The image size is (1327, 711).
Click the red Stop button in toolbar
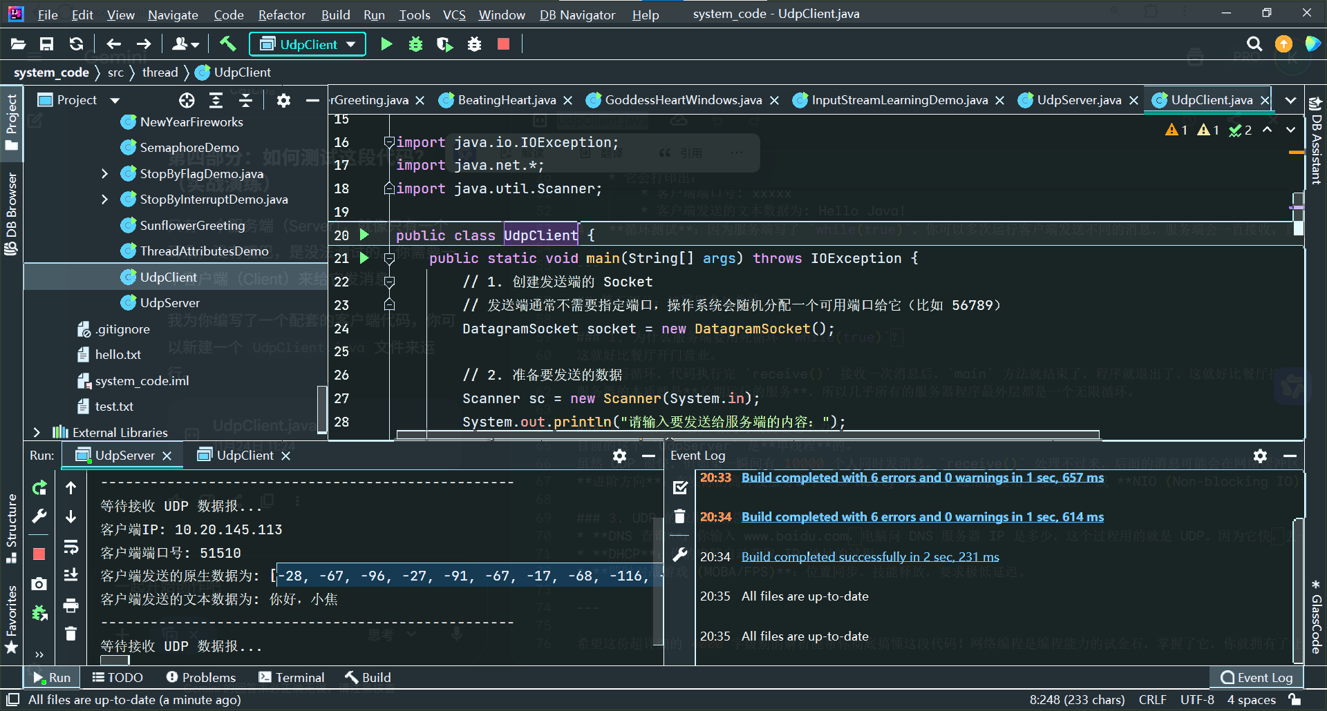coord(503,44)
